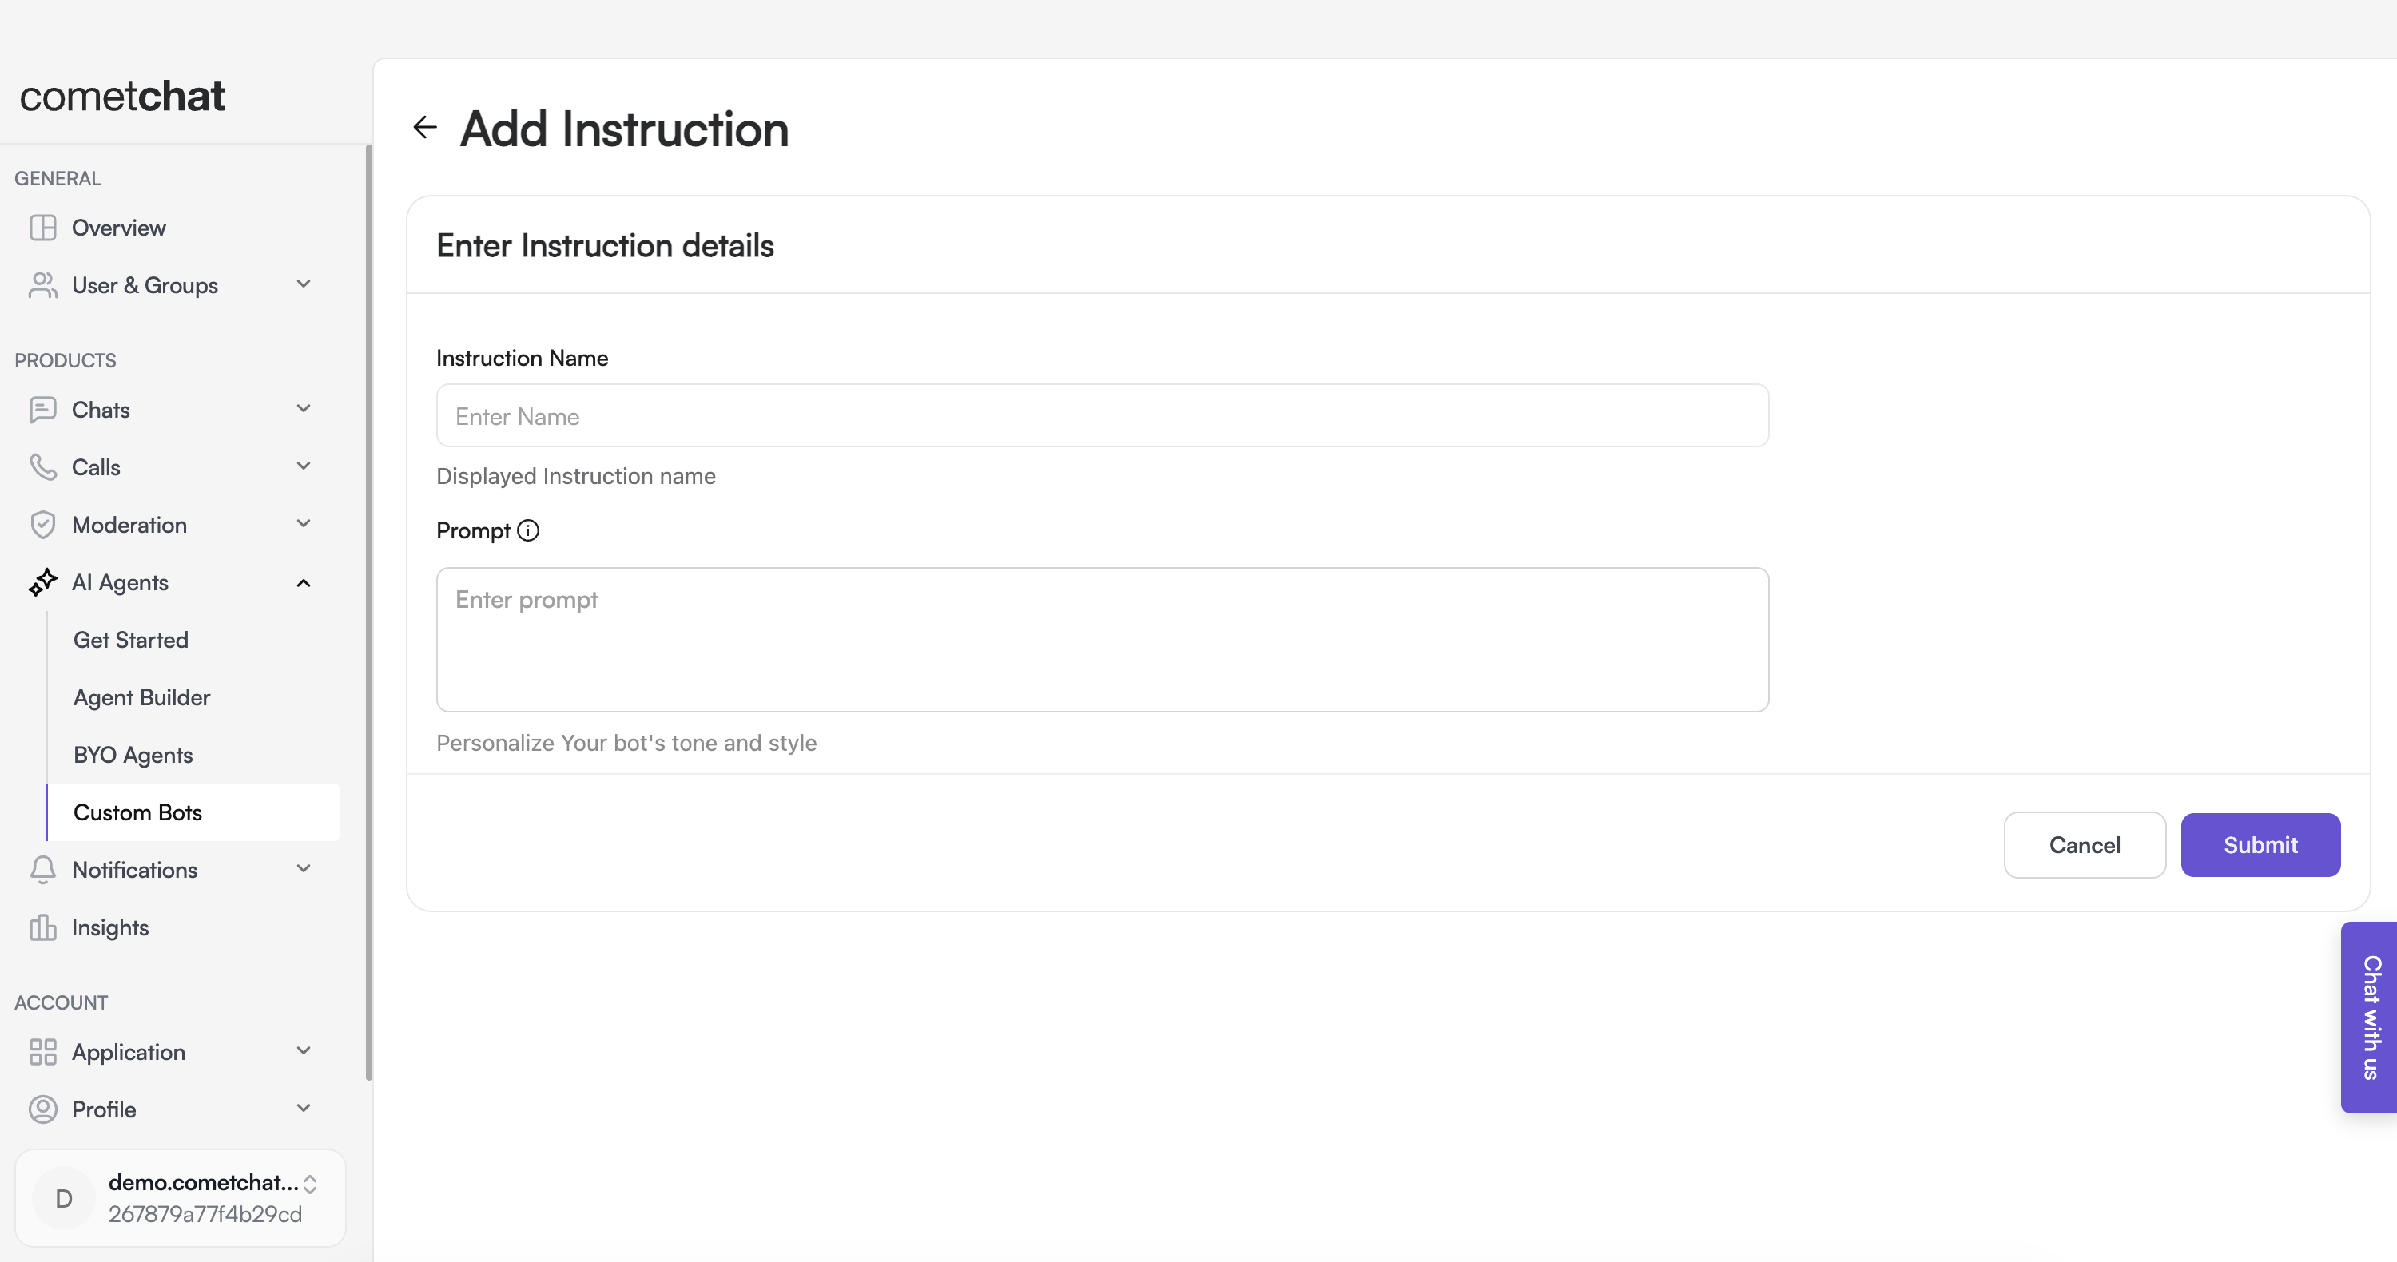The image size is (2397, 1262).
Task: Click the Prompt info icon
Action: pos(527,530)
